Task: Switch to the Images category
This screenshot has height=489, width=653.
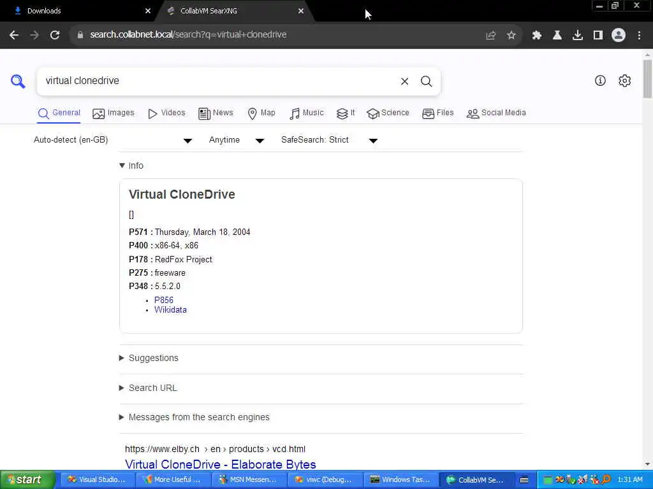Action: [114, 113]
